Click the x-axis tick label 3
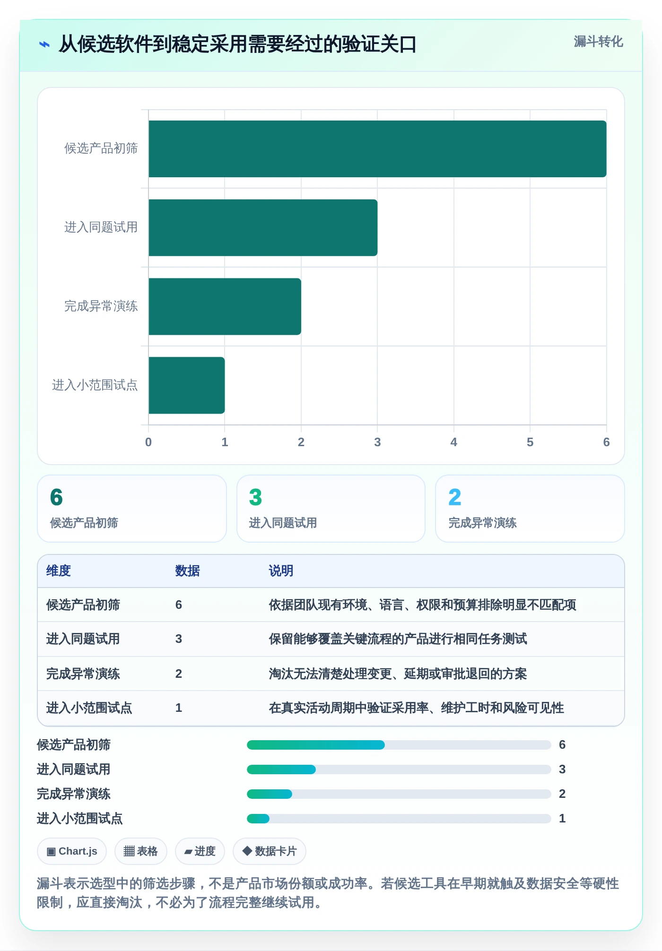 377,442
